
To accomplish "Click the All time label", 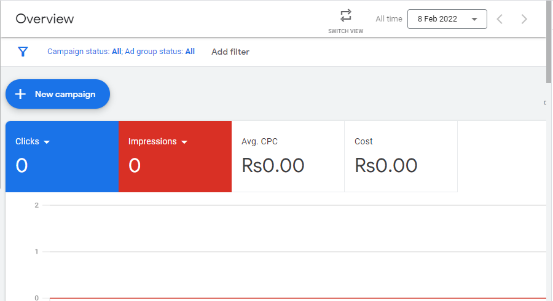I will [388, 19].
